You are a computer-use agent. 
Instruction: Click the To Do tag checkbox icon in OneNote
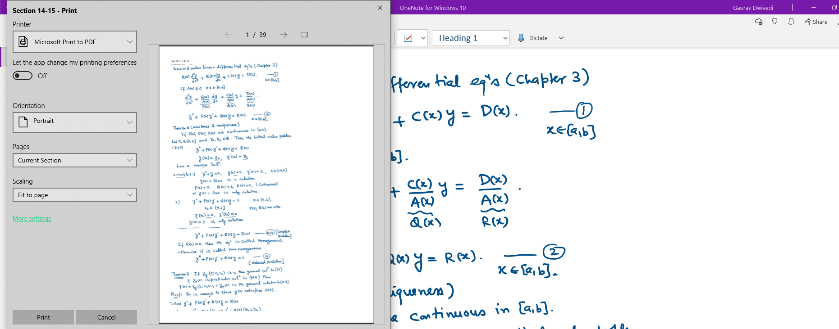(408, 38)
